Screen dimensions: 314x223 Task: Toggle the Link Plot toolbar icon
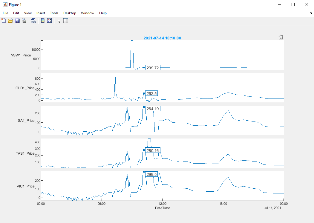click(x=33, y=21)
